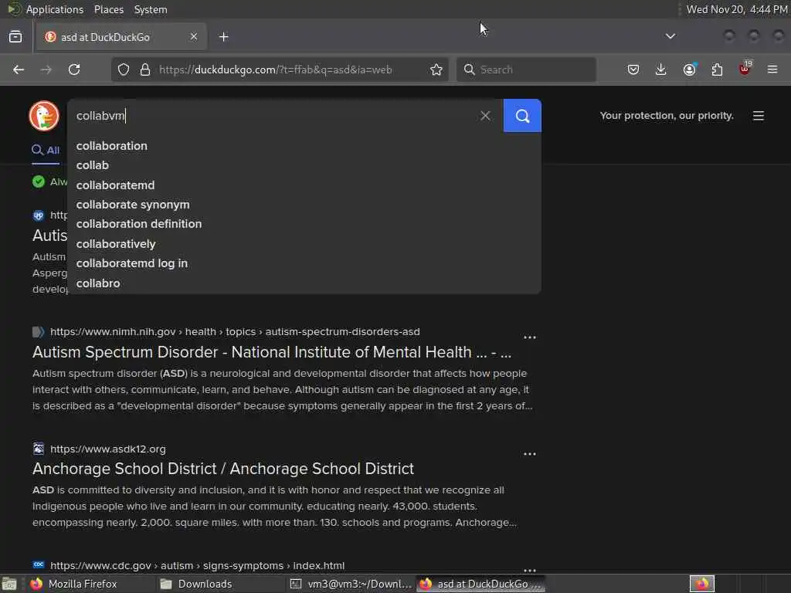
Task: Click the blue search magnifier button
Action: (x=522, y=116)
